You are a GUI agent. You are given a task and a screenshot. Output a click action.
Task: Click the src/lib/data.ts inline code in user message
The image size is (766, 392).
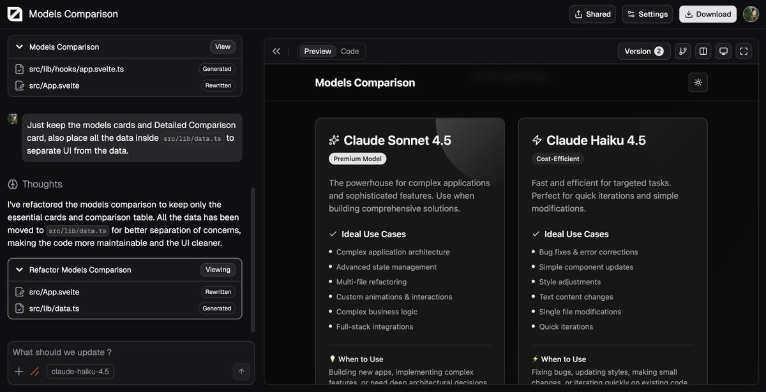[192, 138]
